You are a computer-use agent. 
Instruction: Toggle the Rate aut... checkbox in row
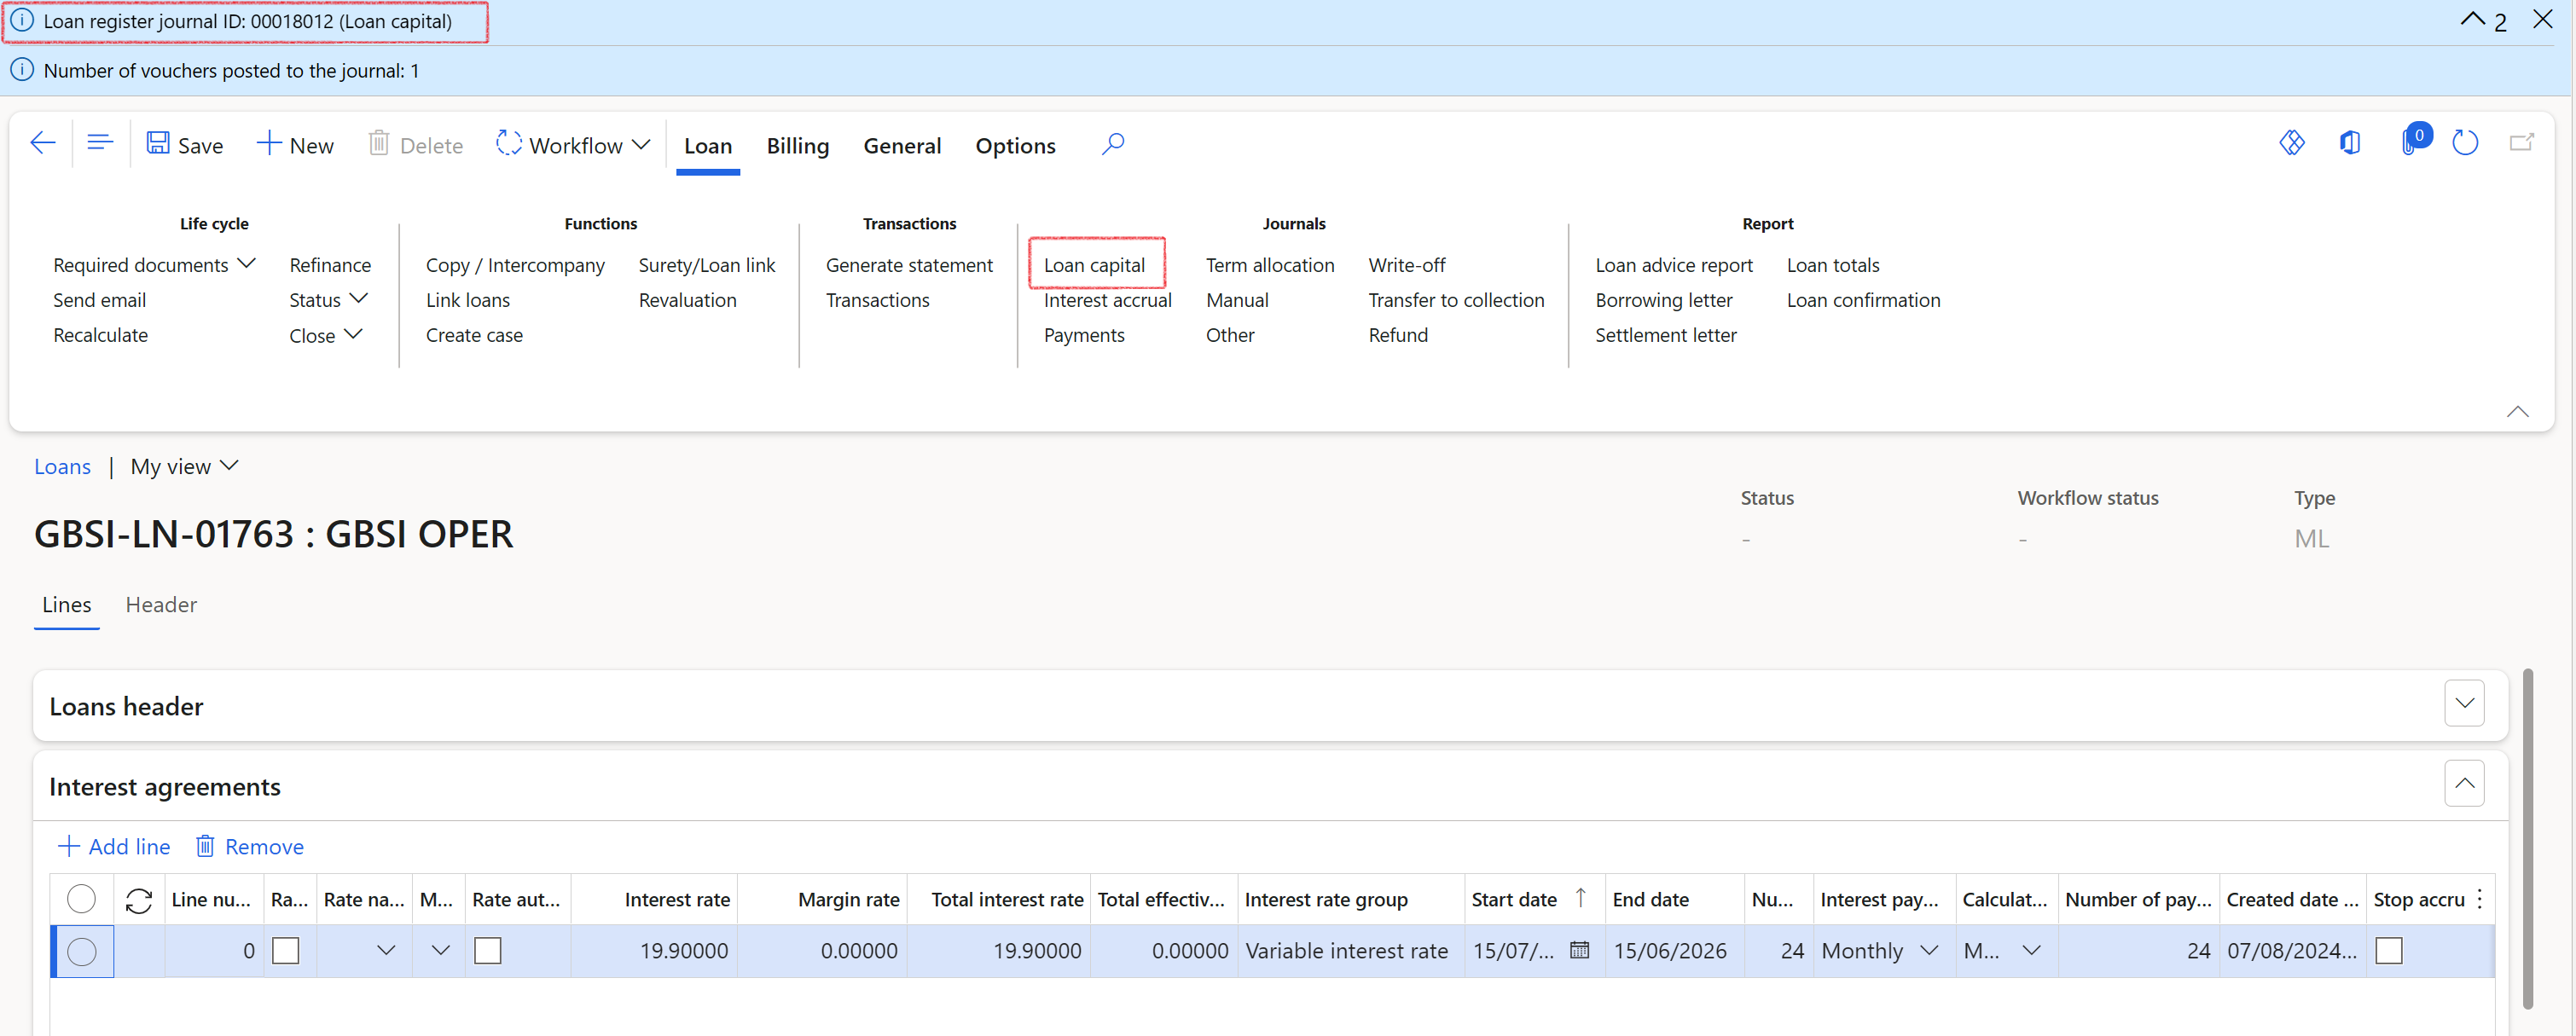[x=487, y=951]
